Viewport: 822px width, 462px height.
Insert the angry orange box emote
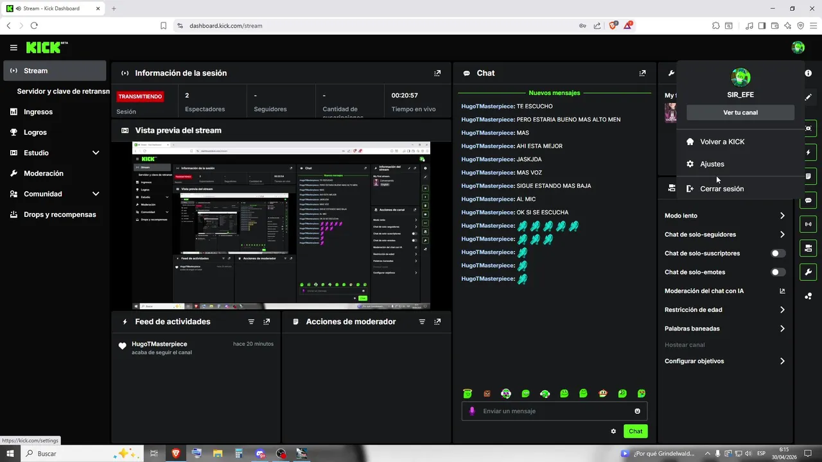(487, 393)
